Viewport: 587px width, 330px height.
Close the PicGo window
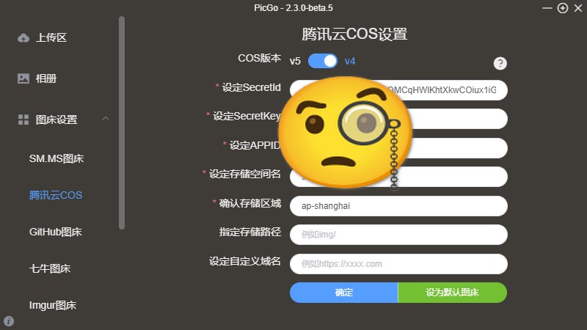pos(578,8)
